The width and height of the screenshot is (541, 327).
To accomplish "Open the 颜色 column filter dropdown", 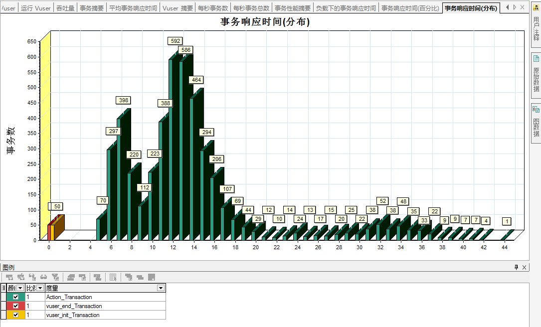I will pyautogui.click(x=20, y=288).
